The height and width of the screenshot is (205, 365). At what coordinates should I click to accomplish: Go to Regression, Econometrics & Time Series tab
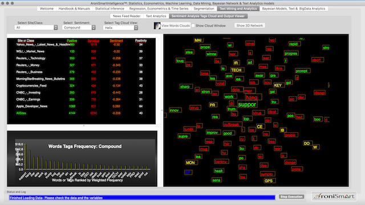pos(159,9)
